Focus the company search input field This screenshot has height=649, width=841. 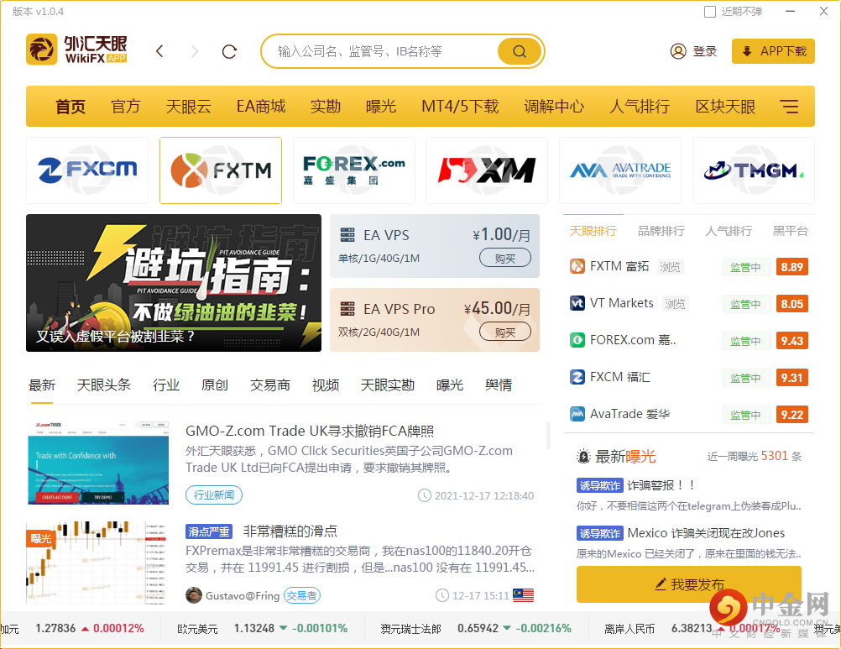pos(381,51)
